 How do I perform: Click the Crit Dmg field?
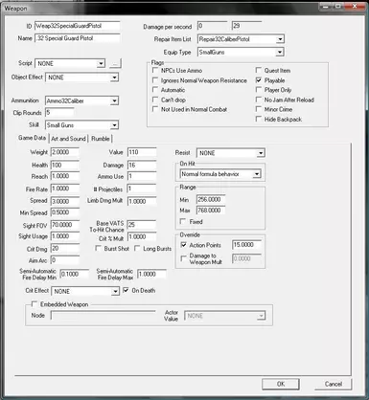click(x=65, y=249)
